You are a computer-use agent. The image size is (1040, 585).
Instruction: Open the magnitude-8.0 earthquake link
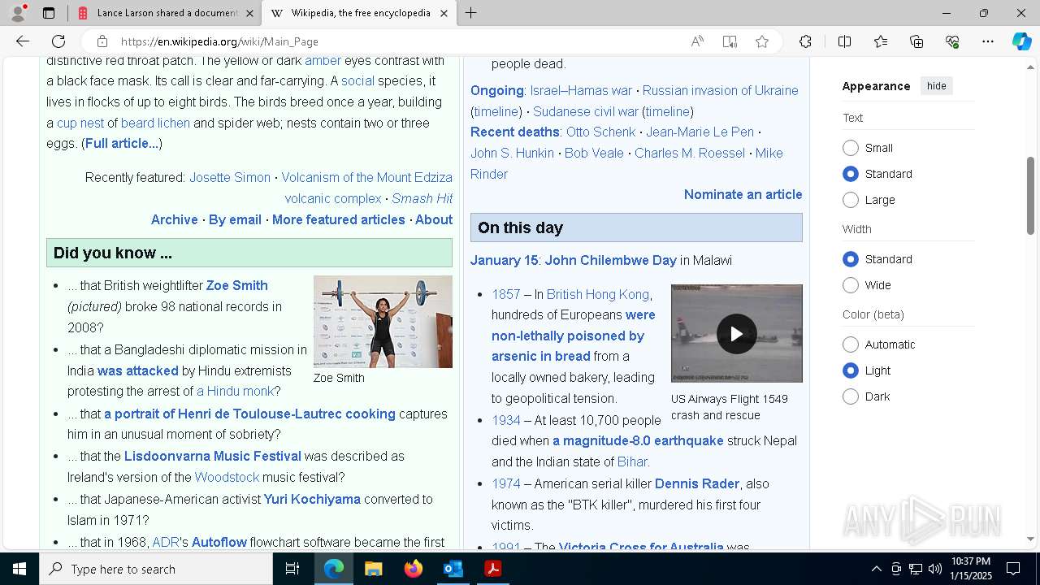(638, 440)
